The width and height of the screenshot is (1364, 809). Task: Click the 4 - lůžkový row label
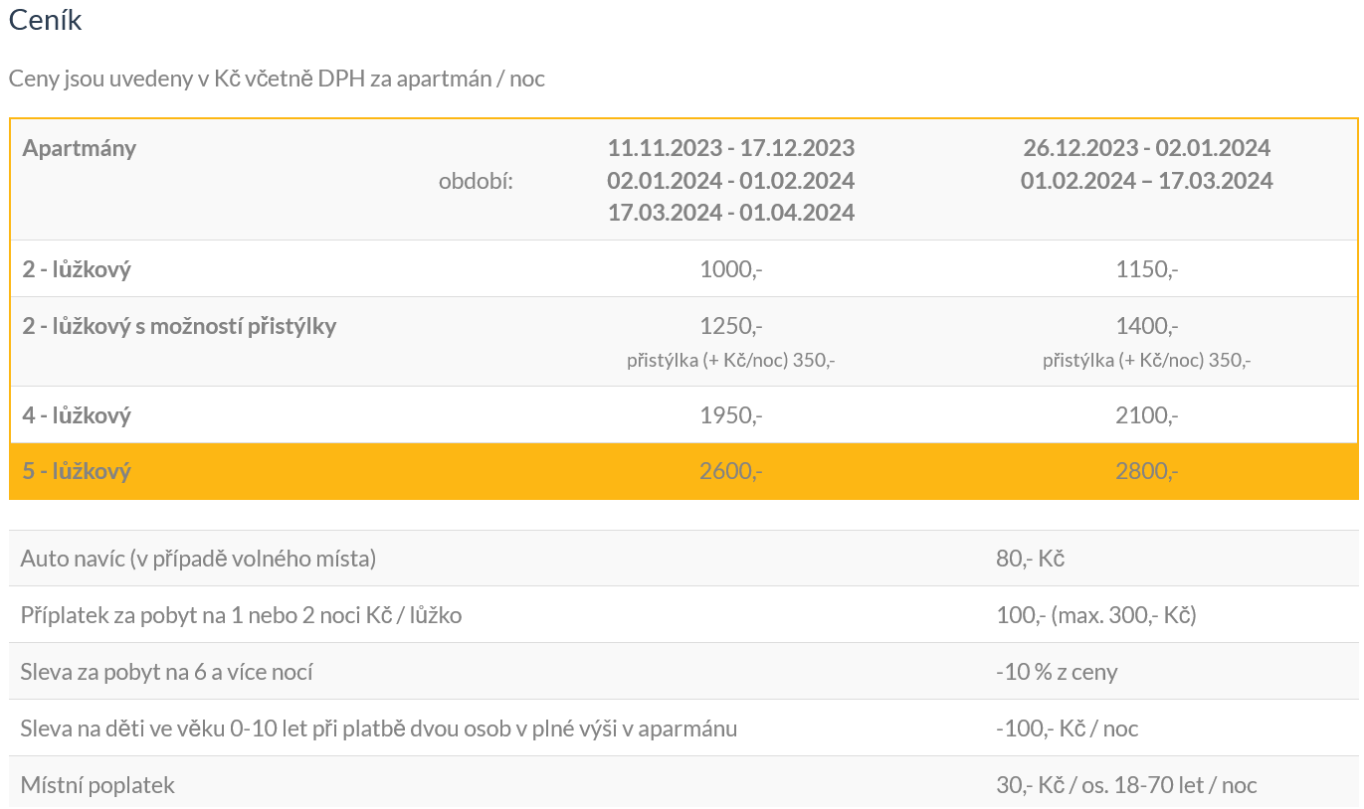click(x=77, y=415)
